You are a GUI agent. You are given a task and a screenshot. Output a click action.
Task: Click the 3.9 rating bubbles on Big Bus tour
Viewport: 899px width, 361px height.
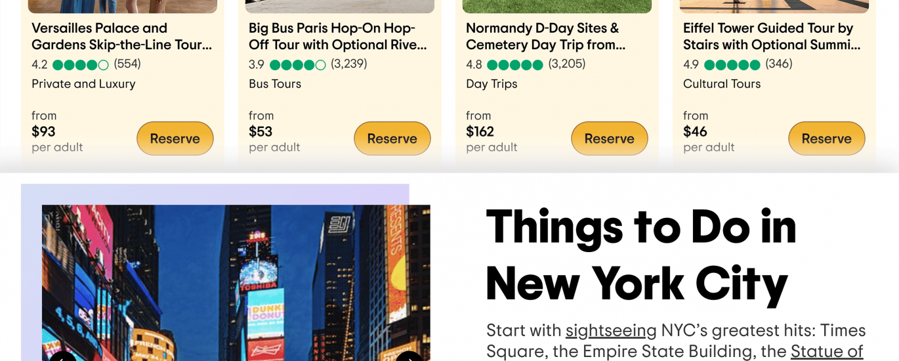pos(297,65)
